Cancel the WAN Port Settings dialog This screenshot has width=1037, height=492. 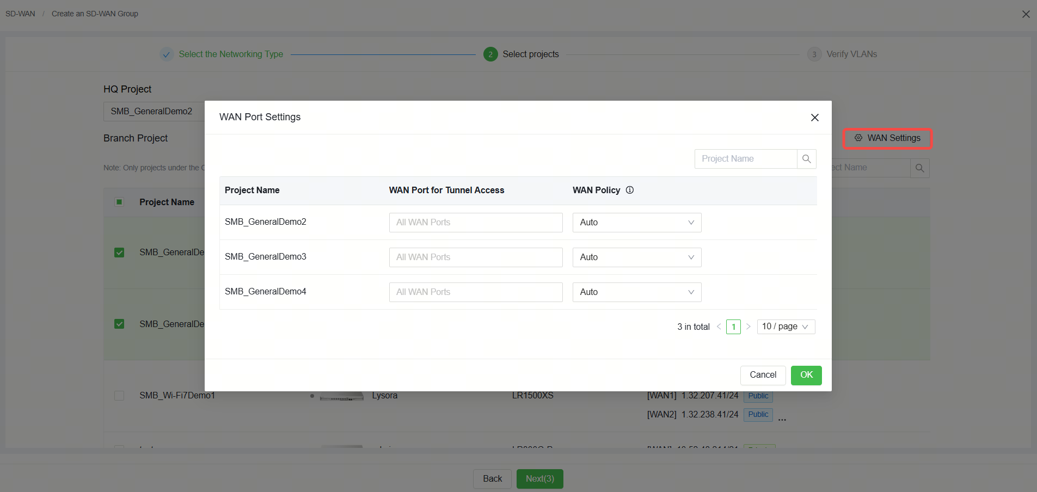click(x=763, y=375)
